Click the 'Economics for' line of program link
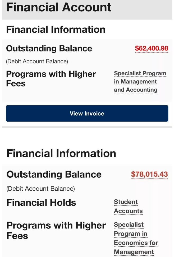The width and height of the screenshot is (179, 257). point(136,243)
